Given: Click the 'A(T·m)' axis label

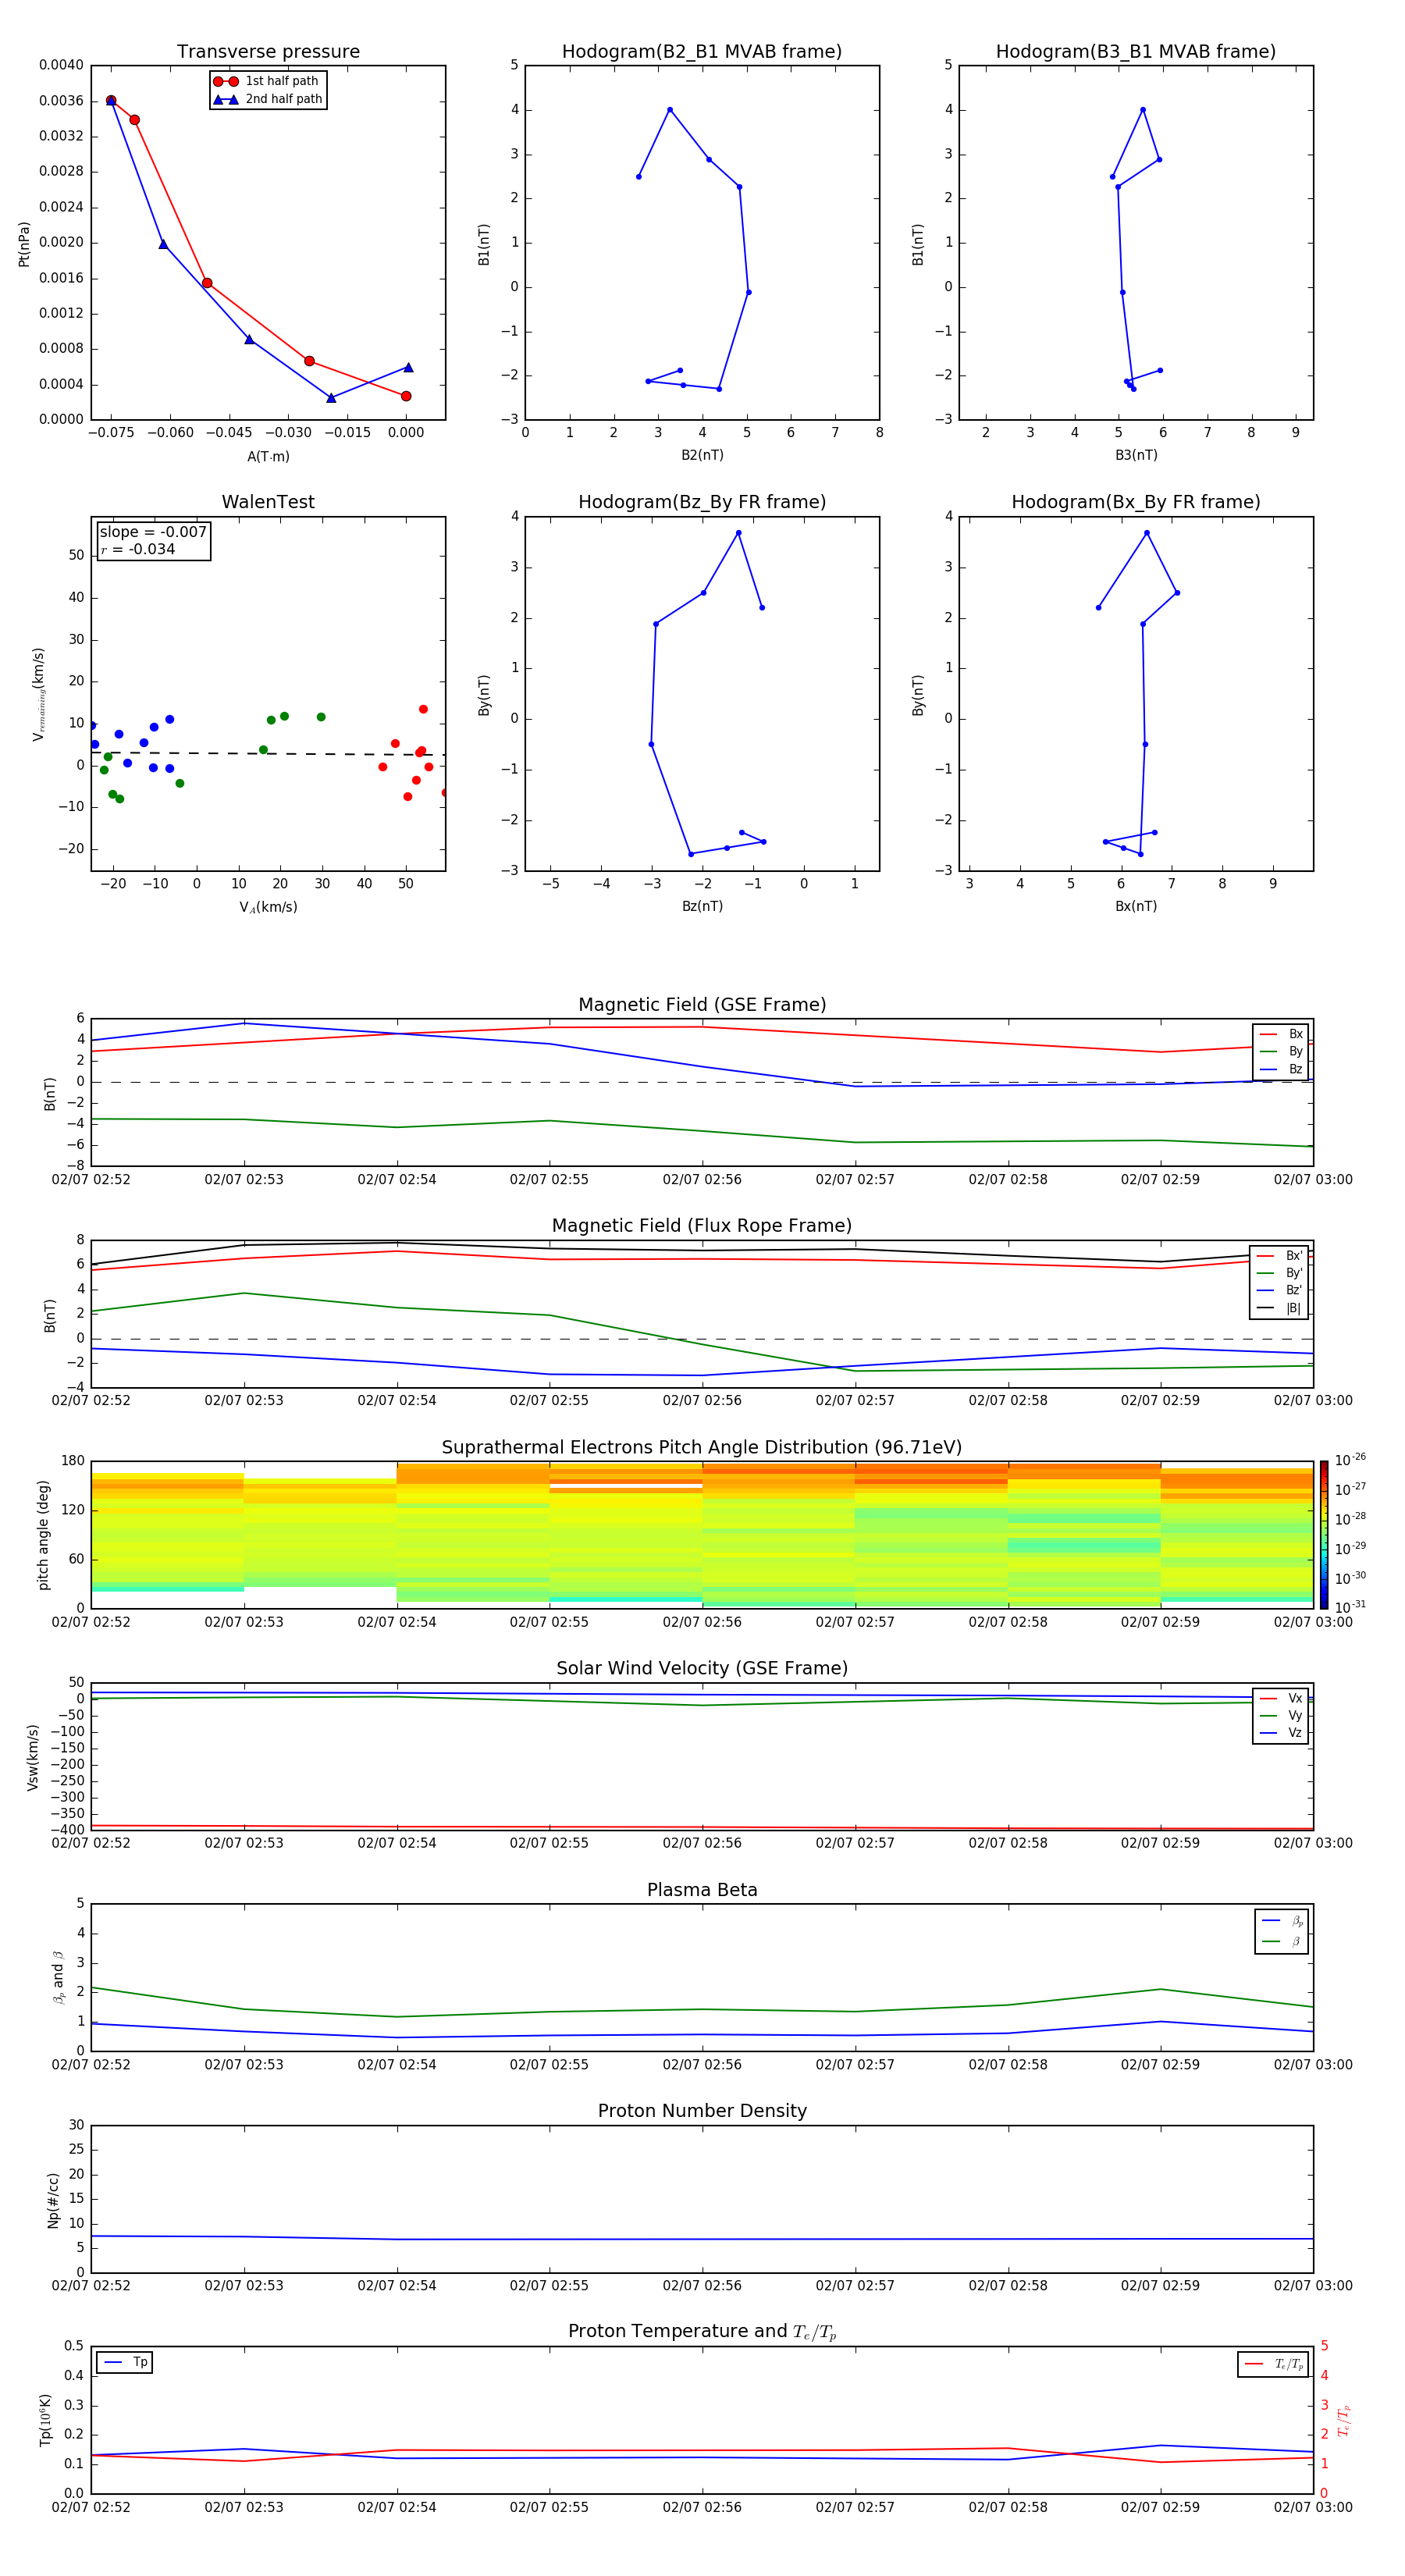Looking at the screenshot, I should coord(268,457).
